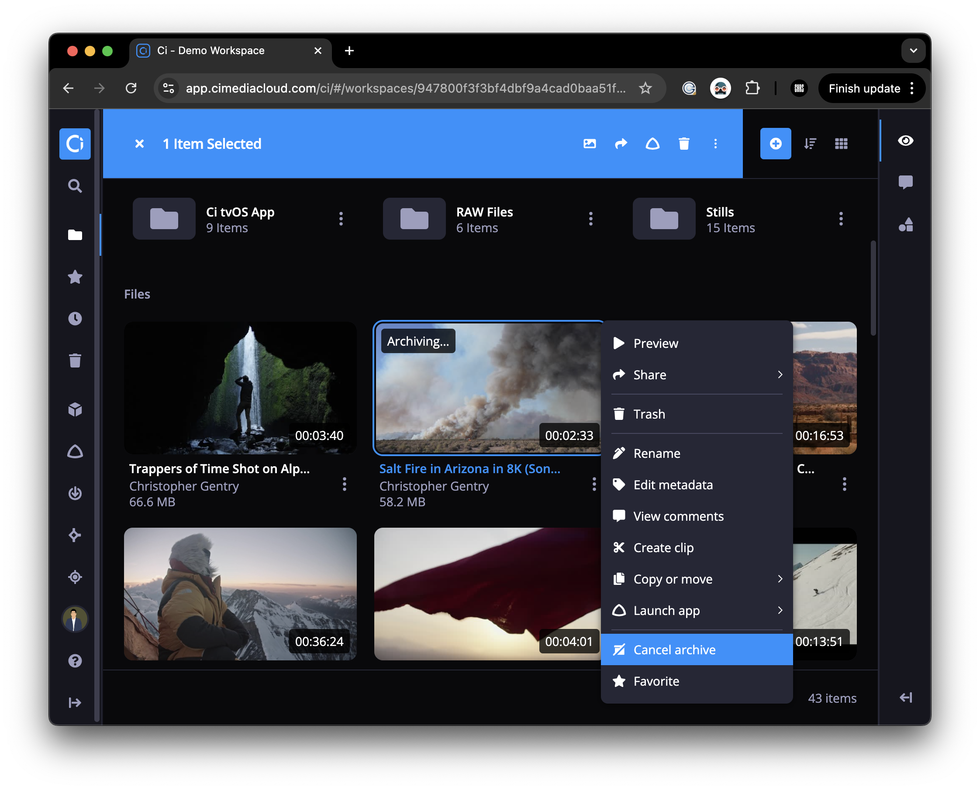Open the shapes panel icon on right

click(905, 224)
